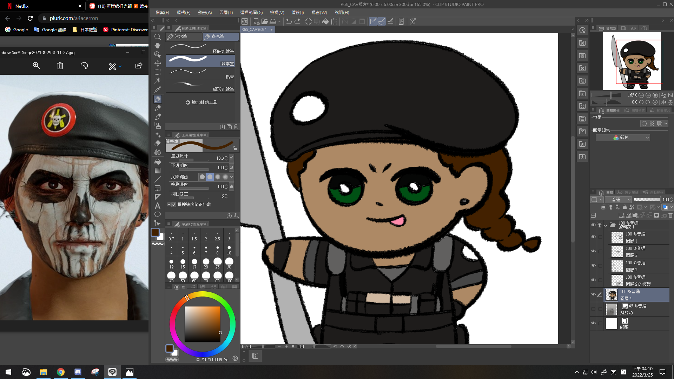Click the Clear (delete) icon in command bar

coord(309,21)
